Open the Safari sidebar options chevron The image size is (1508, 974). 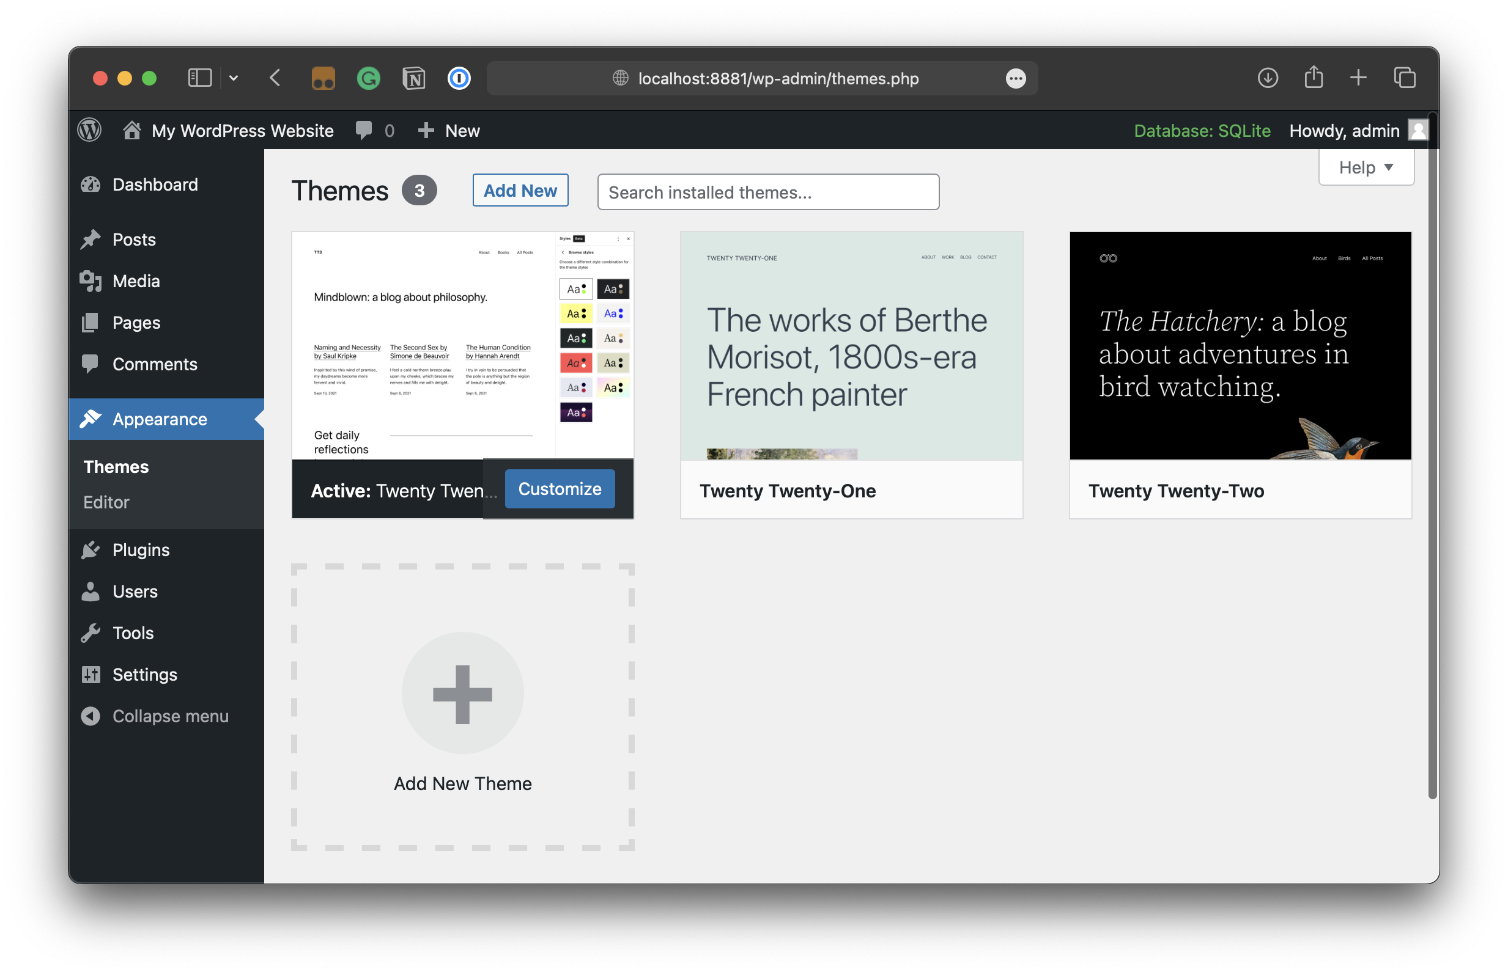pyautogui.click(x=234, y=78)
